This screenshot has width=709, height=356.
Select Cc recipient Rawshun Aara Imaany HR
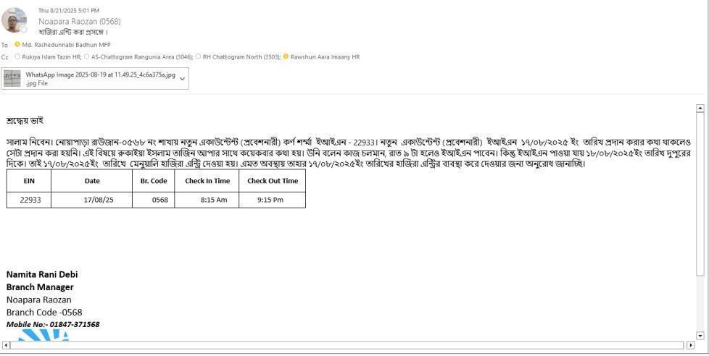click(325, 56)
